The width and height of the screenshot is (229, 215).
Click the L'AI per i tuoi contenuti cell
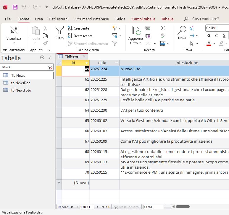pos(174,112)
